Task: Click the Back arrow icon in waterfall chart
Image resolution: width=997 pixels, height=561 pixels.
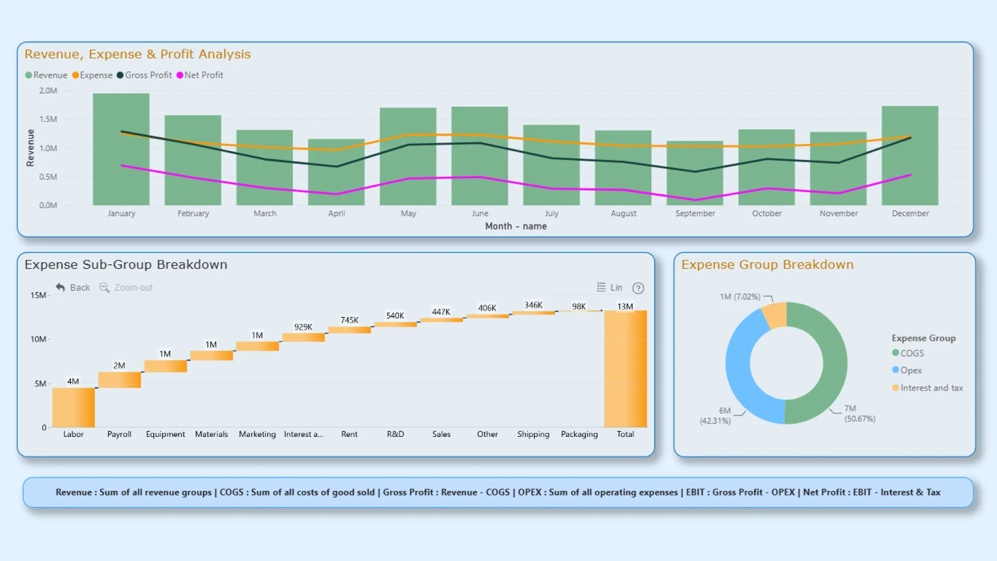Action: 60,287
